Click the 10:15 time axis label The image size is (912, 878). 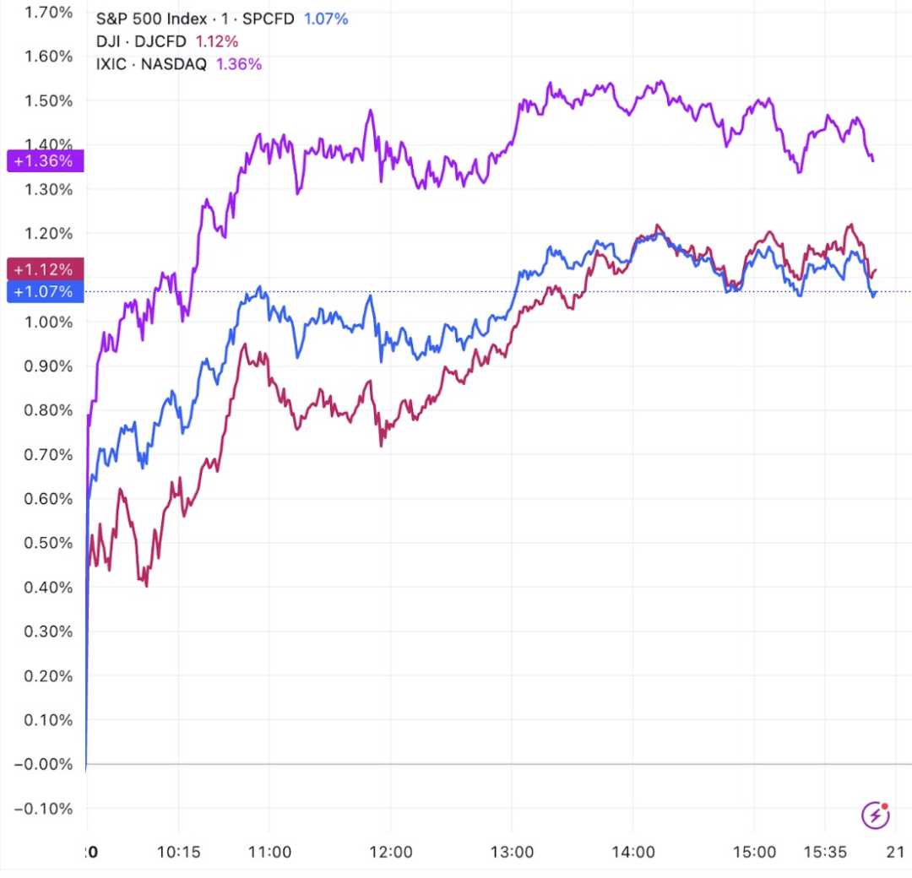[179, 852]
